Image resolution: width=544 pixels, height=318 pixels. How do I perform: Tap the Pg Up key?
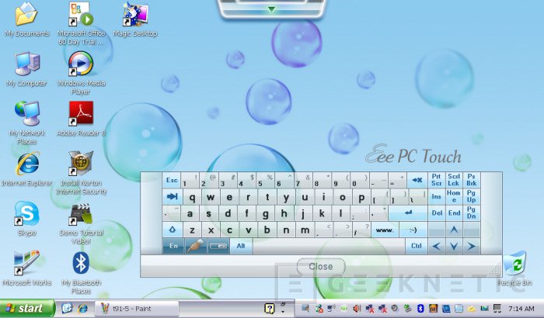coord(471,196)
